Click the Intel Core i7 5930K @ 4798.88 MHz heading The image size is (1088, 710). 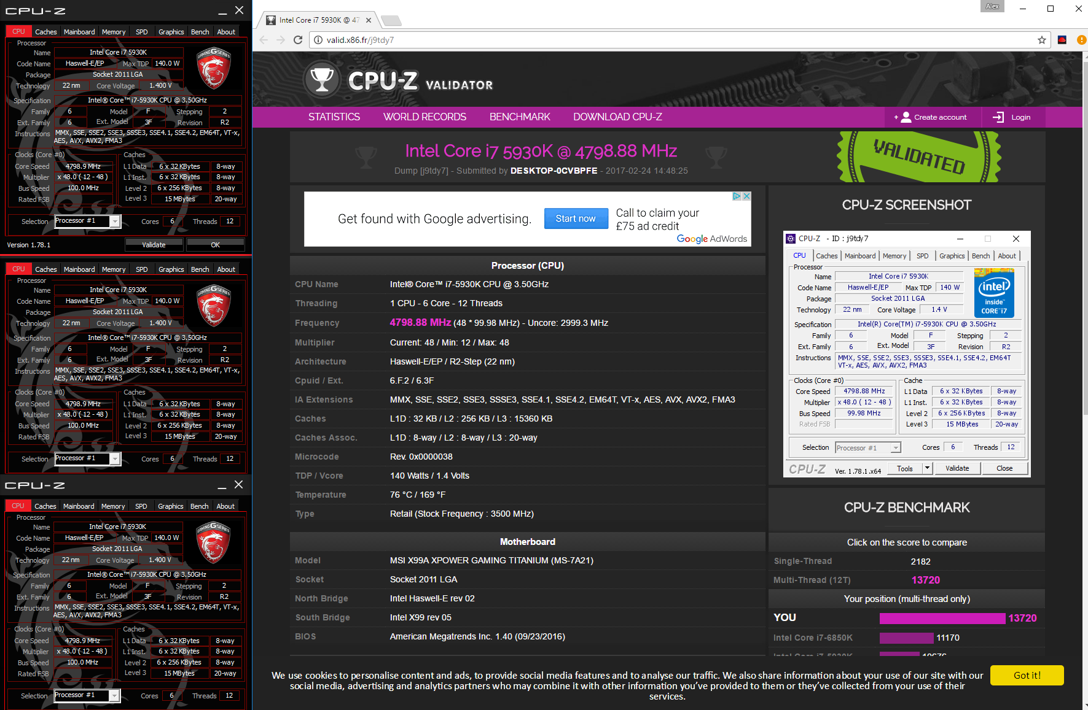click(541, 151)
